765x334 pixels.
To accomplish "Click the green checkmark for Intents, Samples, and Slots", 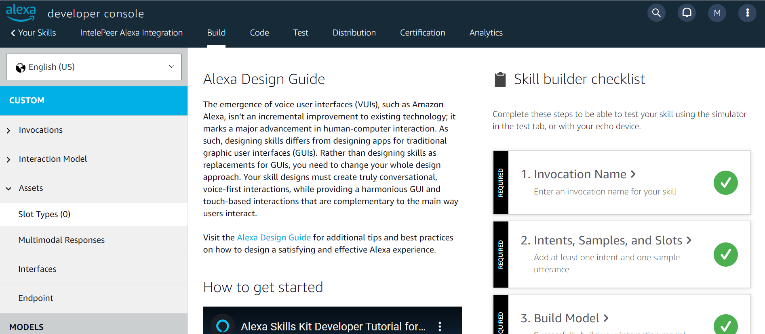I will point(725,255).
